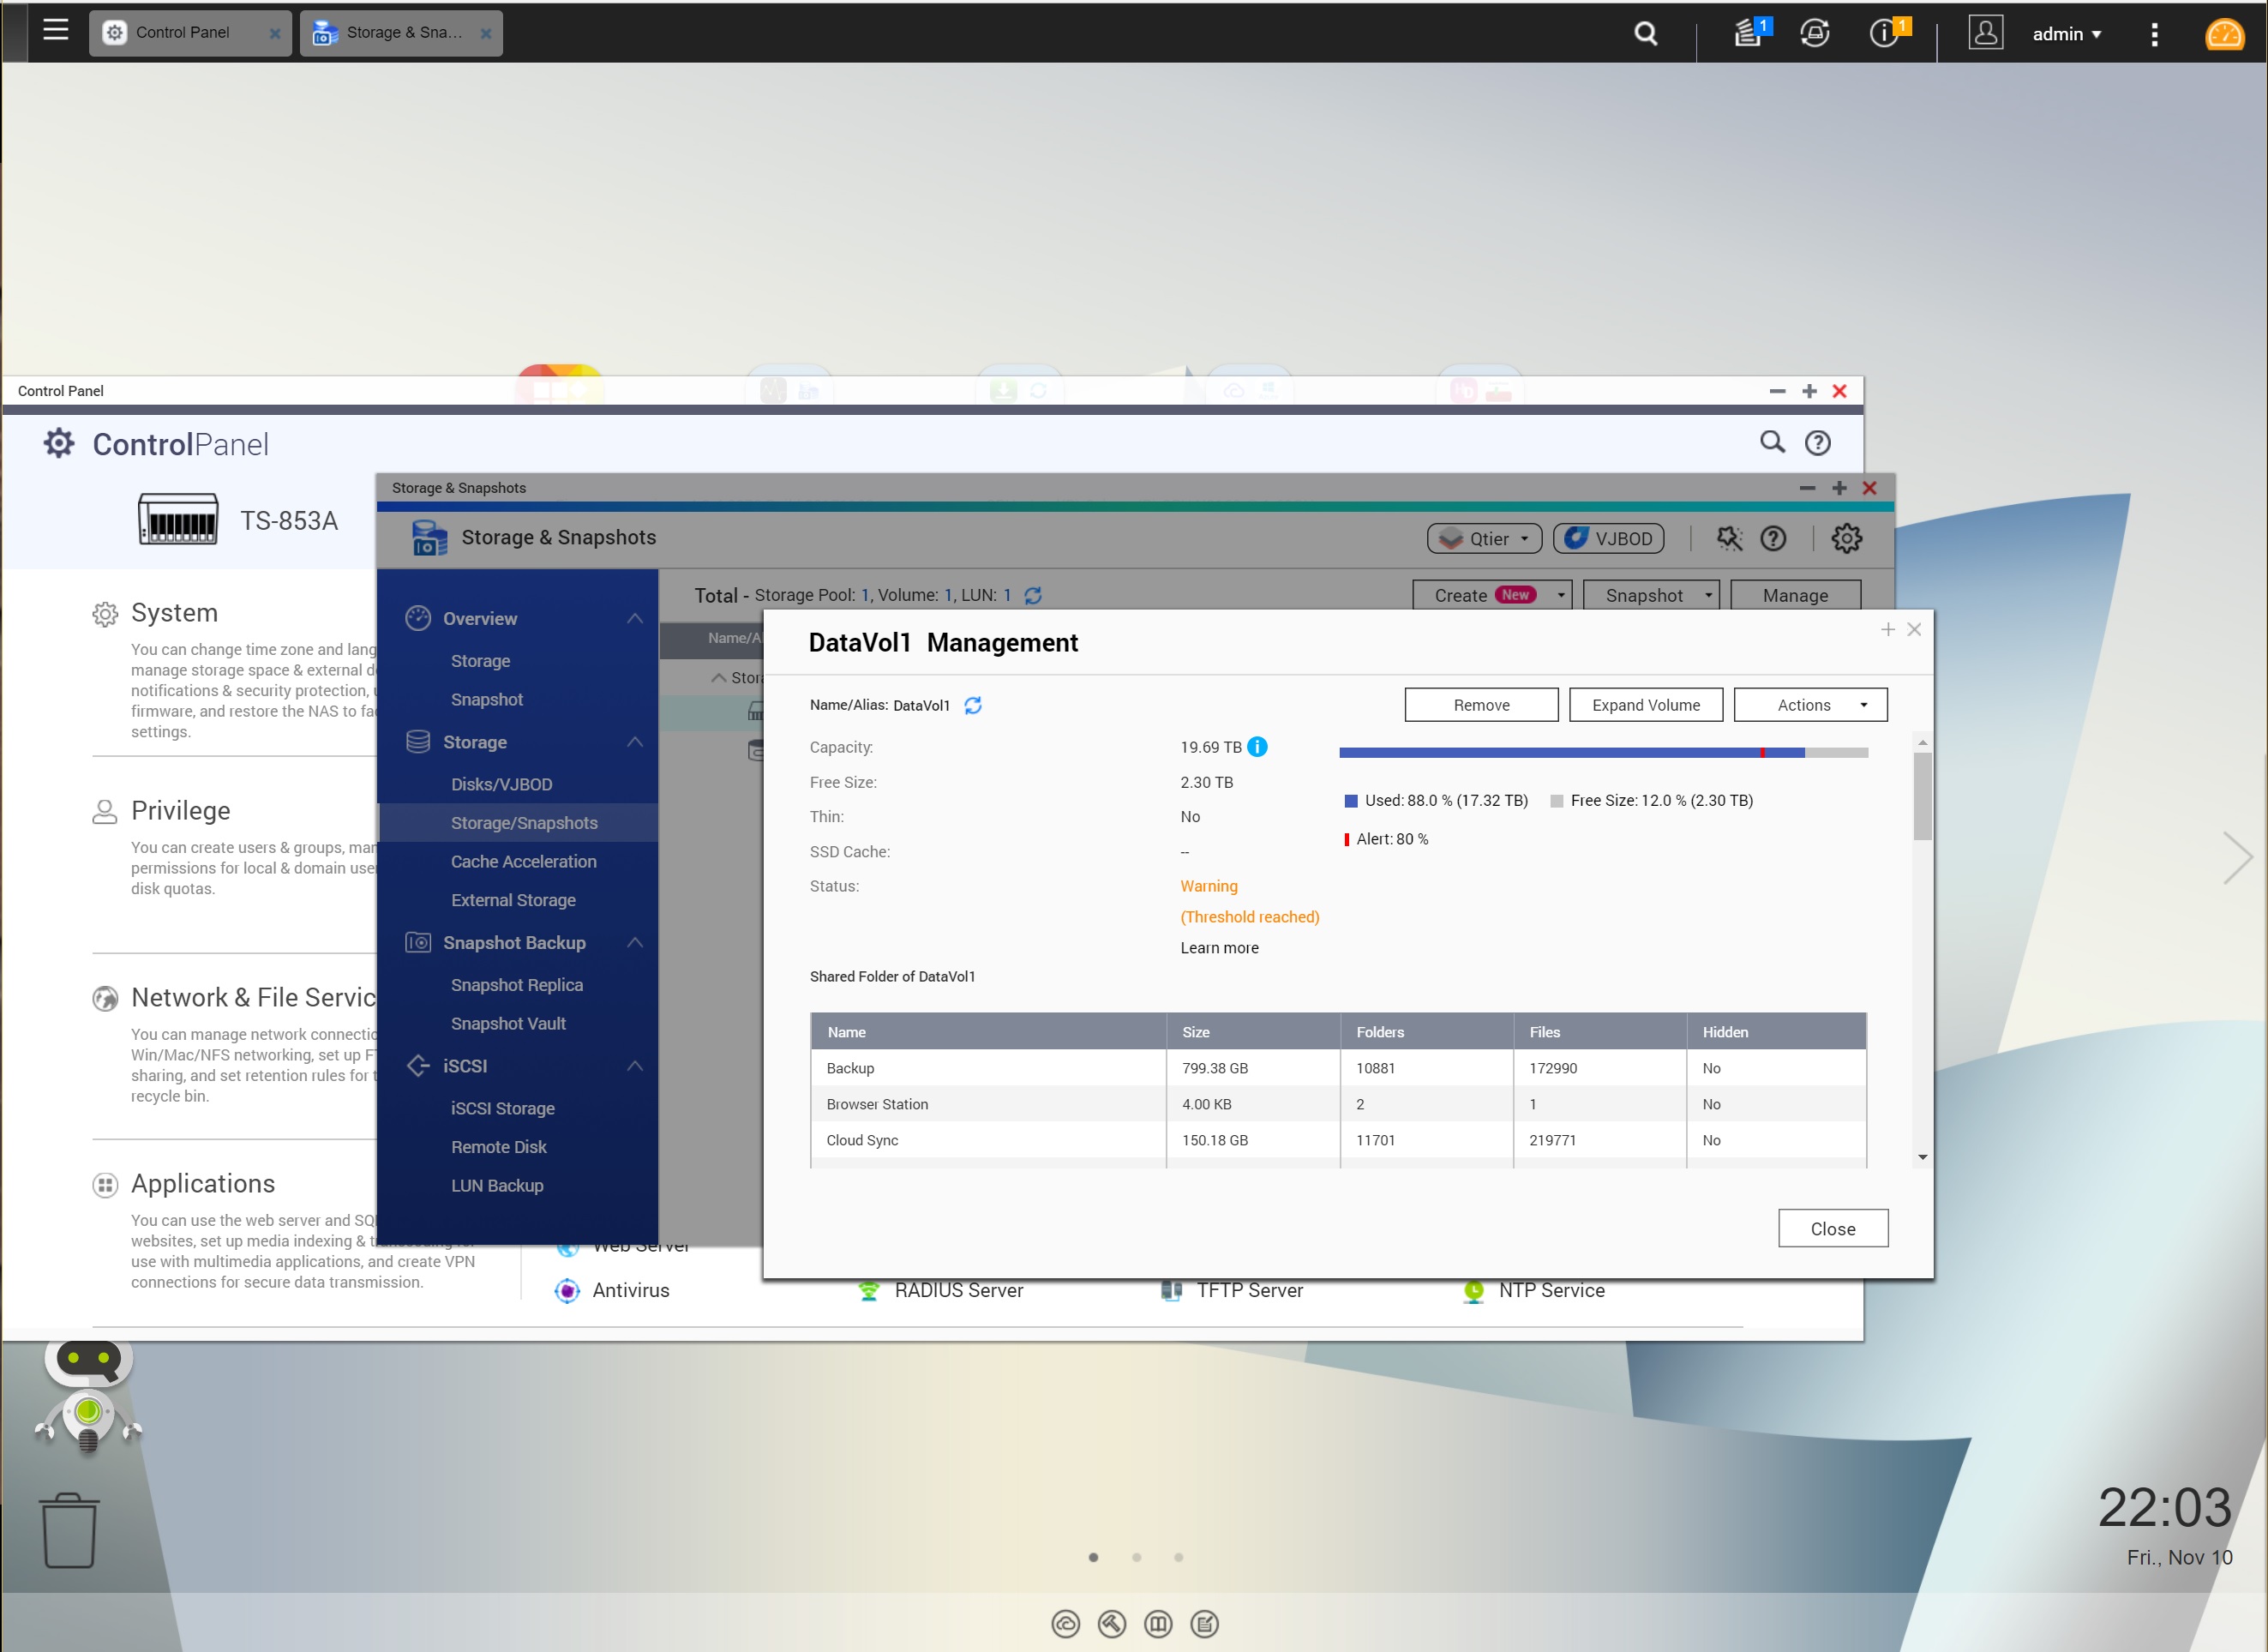Click the resource monitor dashboard icon
The width and height of the screenshot is (2268, 1652).
coord(2224,34)
